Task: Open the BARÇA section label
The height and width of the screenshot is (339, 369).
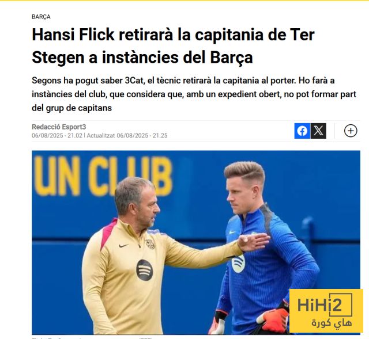Action: tap(41, 17)
